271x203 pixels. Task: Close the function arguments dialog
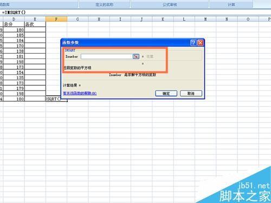201,43
